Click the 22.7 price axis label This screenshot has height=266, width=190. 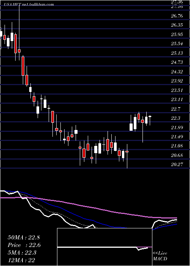pyautogui.click(x=176, y=109)
